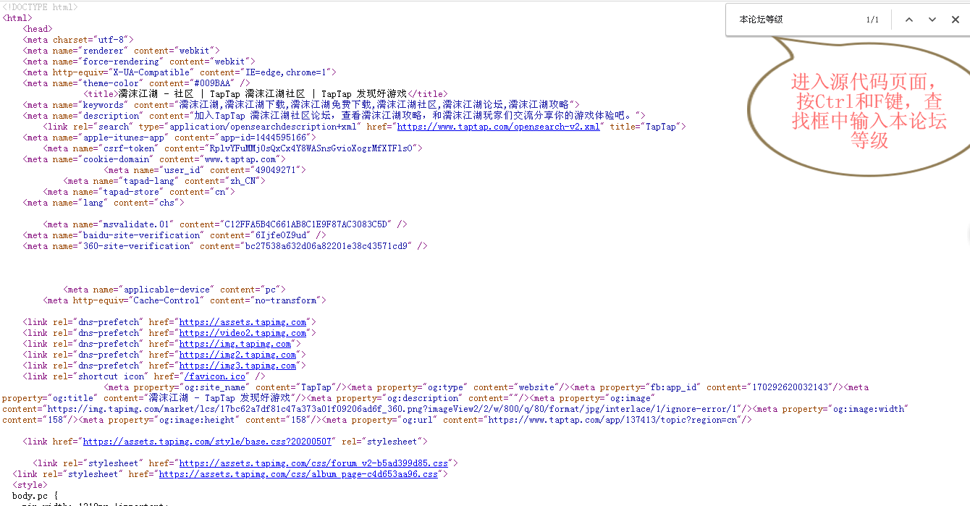Image resolution: width=970 pixels, height=506 pixels.
Task: Focus the find box containing 本论坛等级
Action: click(x=796, y=20)
